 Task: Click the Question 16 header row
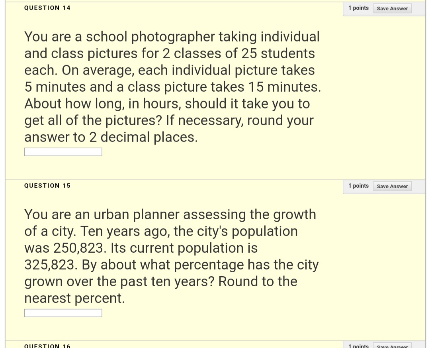tap(215, 344)
